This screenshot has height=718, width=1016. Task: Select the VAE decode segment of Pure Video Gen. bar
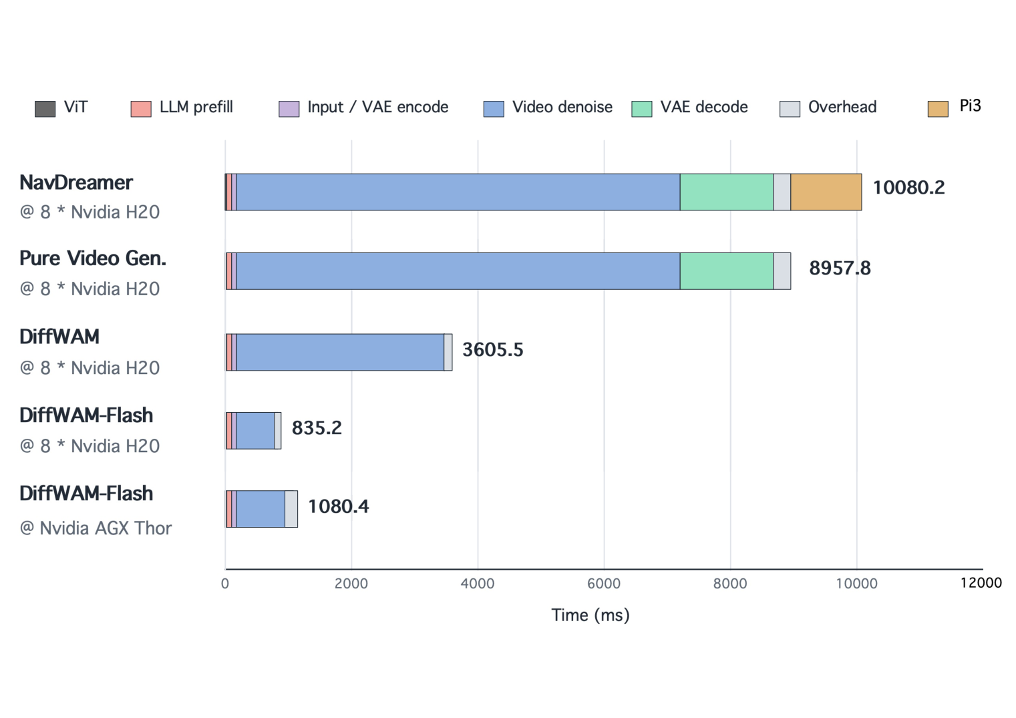click(x=727, y=271)
